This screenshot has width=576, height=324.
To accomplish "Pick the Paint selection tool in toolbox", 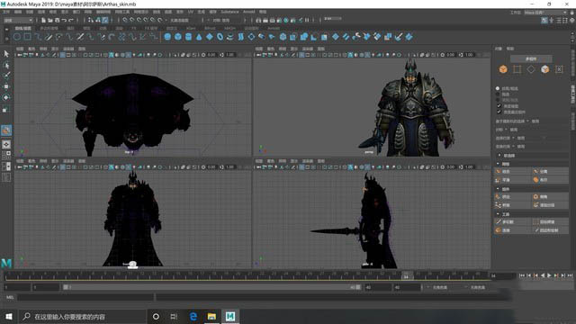I will tap(6, 76).
